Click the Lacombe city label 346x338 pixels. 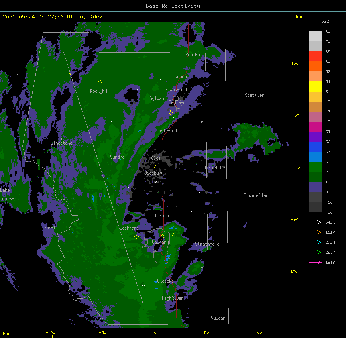[x=181, y=77]
